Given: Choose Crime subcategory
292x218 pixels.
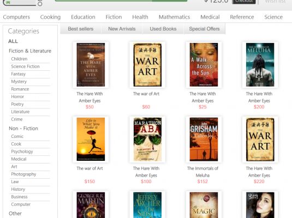Looking at the screenshot, I should coord(17,119).
